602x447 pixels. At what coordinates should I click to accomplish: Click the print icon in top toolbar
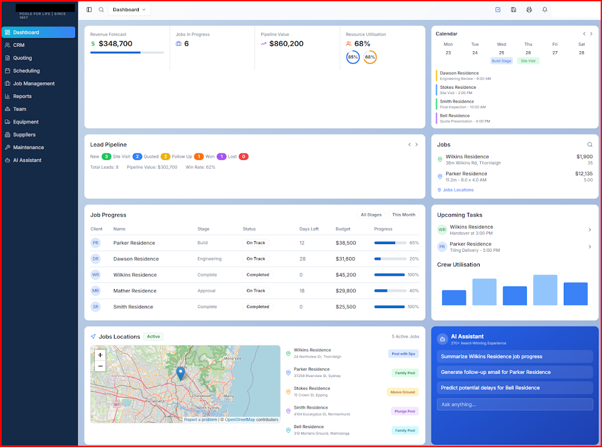click(529, 9)
